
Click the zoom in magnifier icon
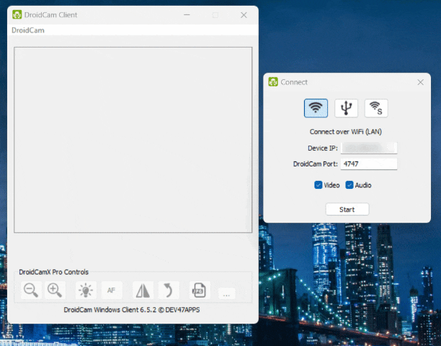click(55, 290)
